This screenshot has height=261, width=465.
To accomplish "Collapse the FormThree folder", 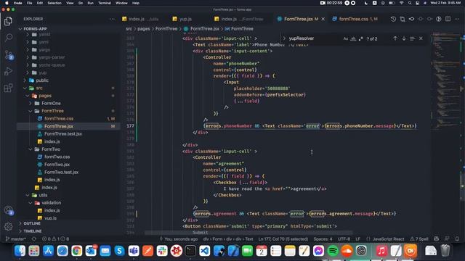I will [x=52, y=111].
